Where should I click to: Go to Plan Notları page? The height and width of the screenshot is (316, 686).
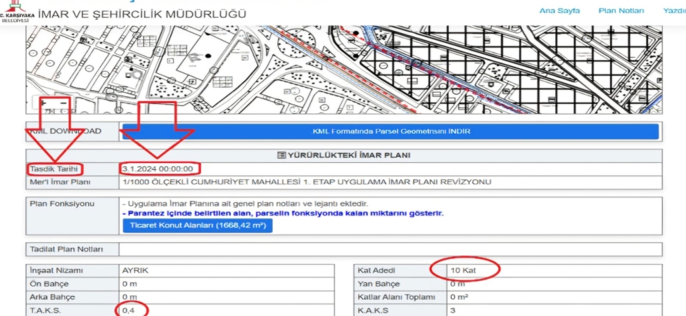click(621, 11)
